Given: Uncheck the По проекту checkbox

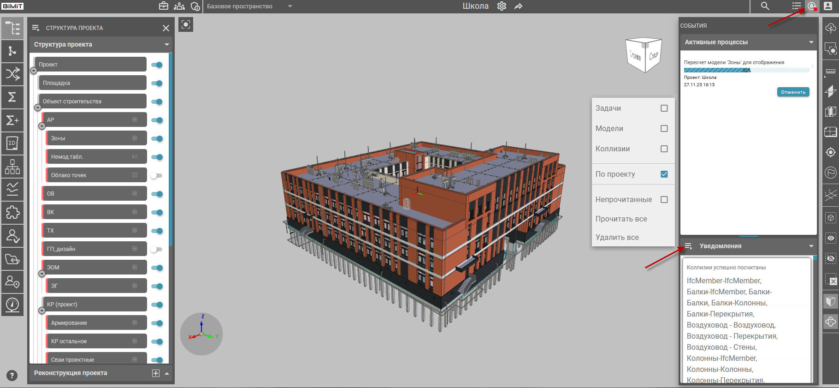Looking at the screenshot, I should pyautogui.click(x=664, y=174).
